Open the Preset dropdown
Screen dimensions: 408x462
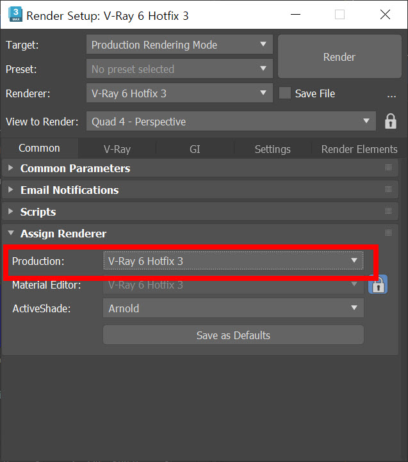179,69
